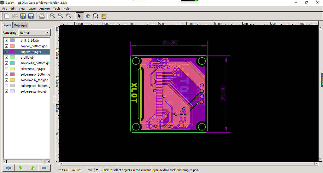Toggle visibility of soldermask_top.gbr layer

(x=7, y=80)
